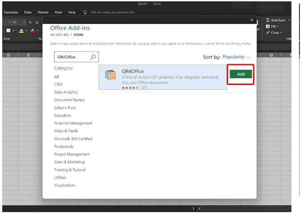Screen dimensions: 307x213
Task: Click the QR4Office add-in title
Action: coord(133,71)
